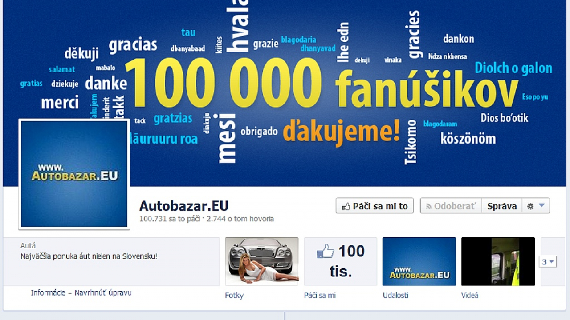Expand more tiles with the 3 dropdown

coord(548,262)
